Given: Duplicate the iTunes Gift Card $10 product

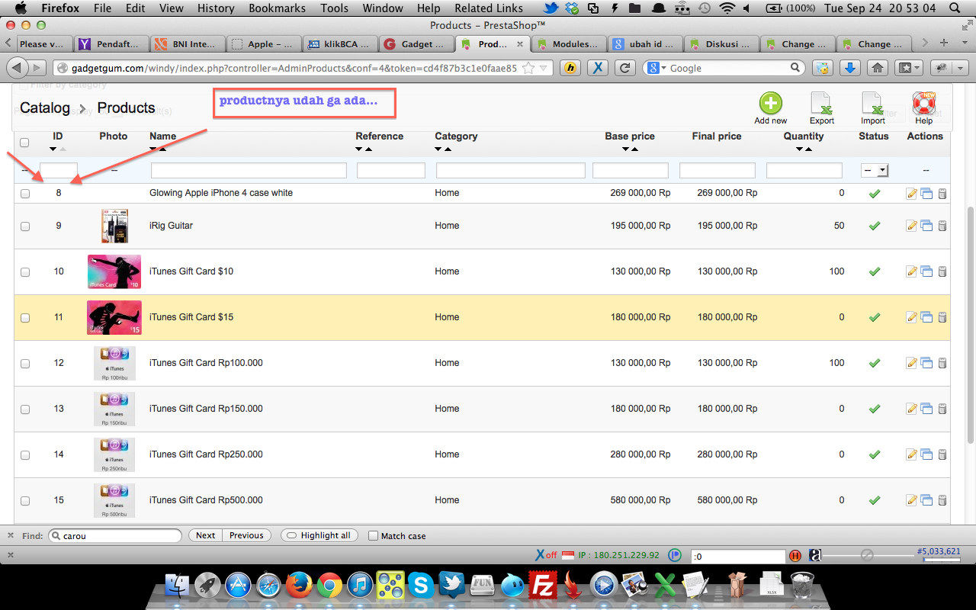Looking at the screenshot, I should point(926,271).
